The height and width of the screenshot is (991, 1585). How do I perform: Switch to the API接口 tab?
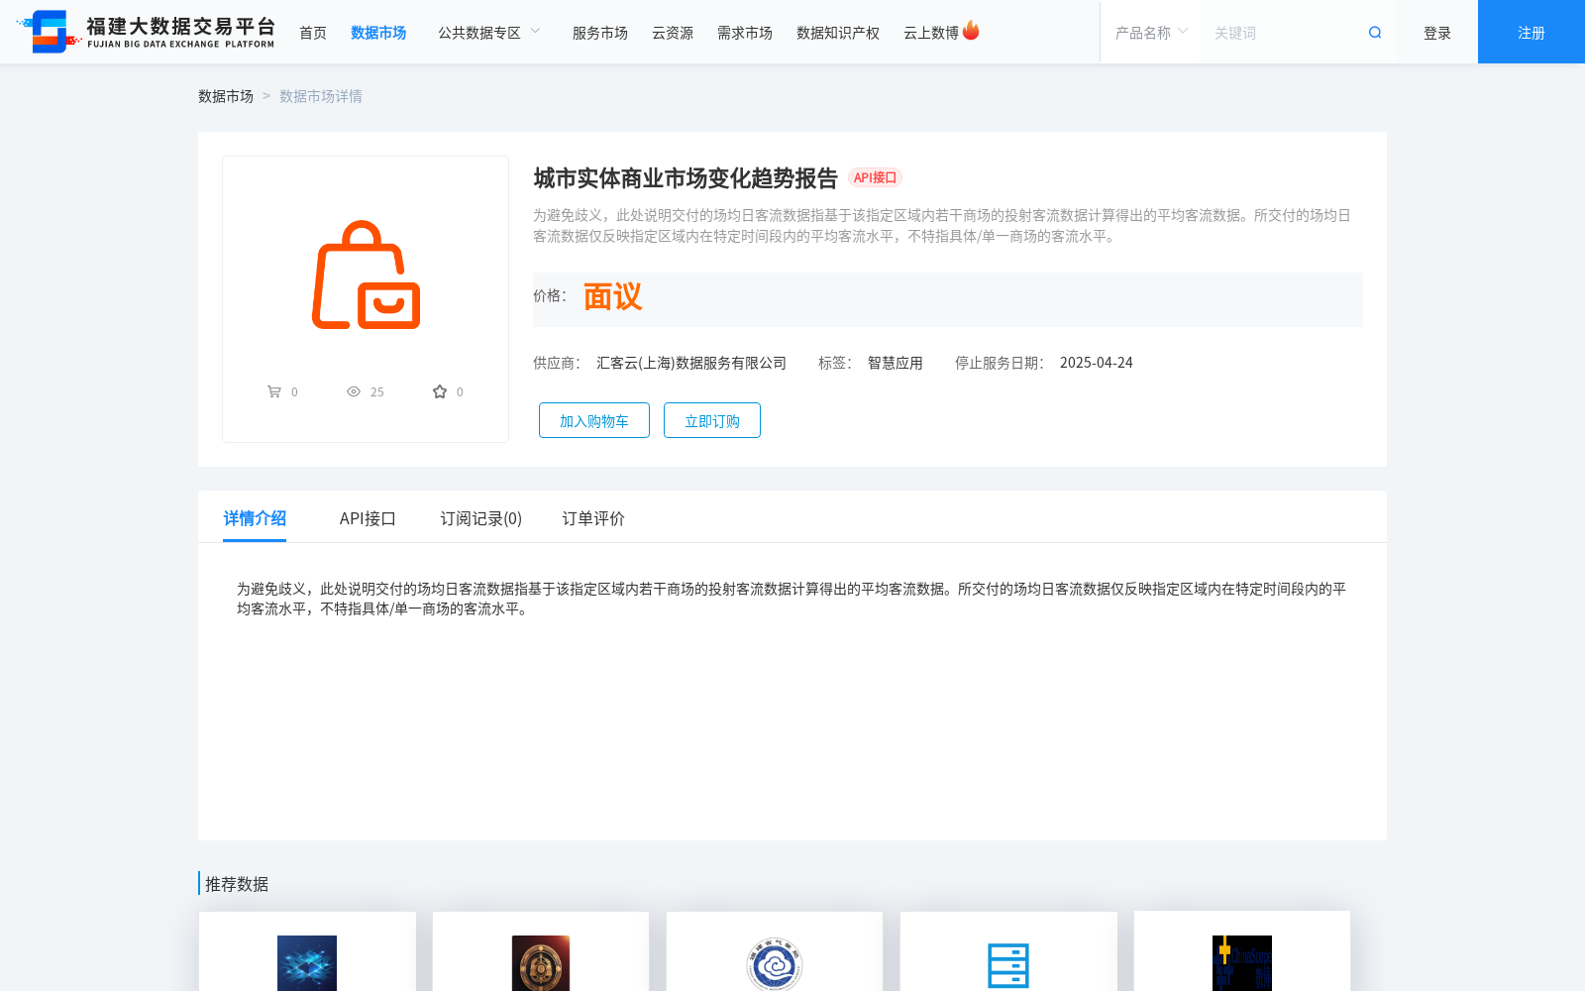pyautogui.click(x=368, y=518)
